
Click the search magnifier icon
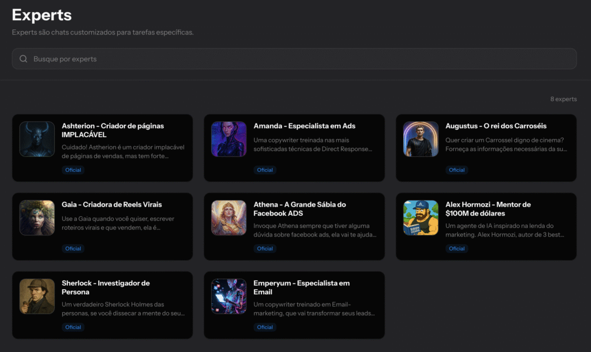pos(24,59)
